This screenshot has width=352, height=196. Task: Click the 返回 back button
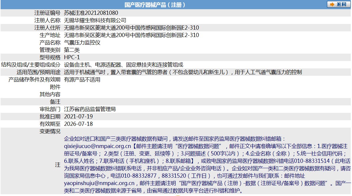(x=338, y=4)
